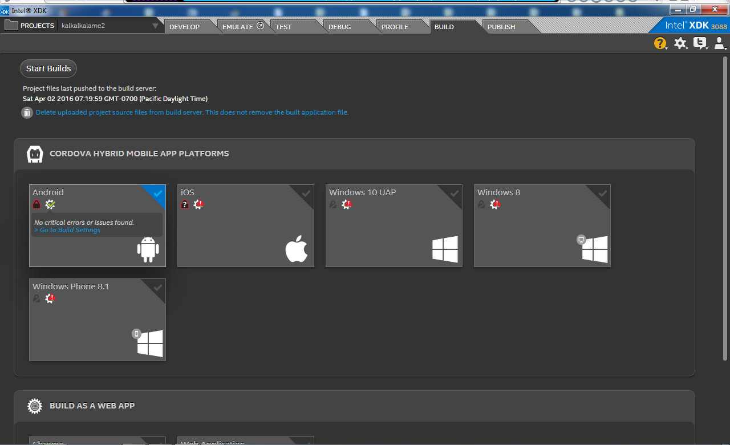
Task: Click the Windows logo on Windows 8 tile
Action: click(595, 249)
